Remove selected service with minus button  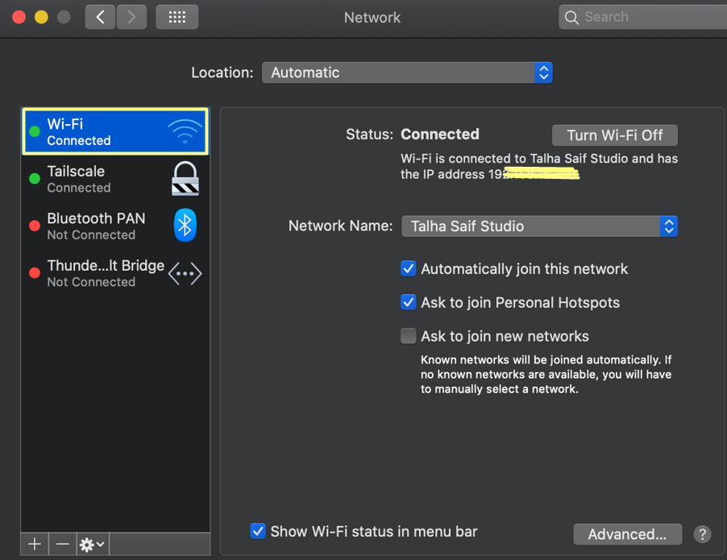click(x=63, y=545)
